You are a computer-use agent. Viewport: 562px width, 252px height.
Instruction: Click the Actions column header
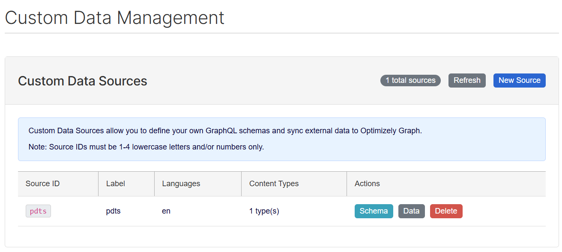[x=367, y=184]
